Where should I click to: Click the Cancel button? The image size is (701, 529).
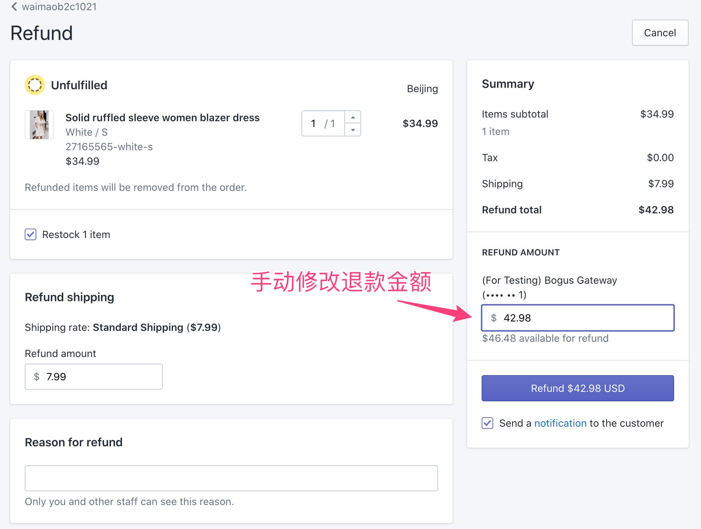[660, 33]
